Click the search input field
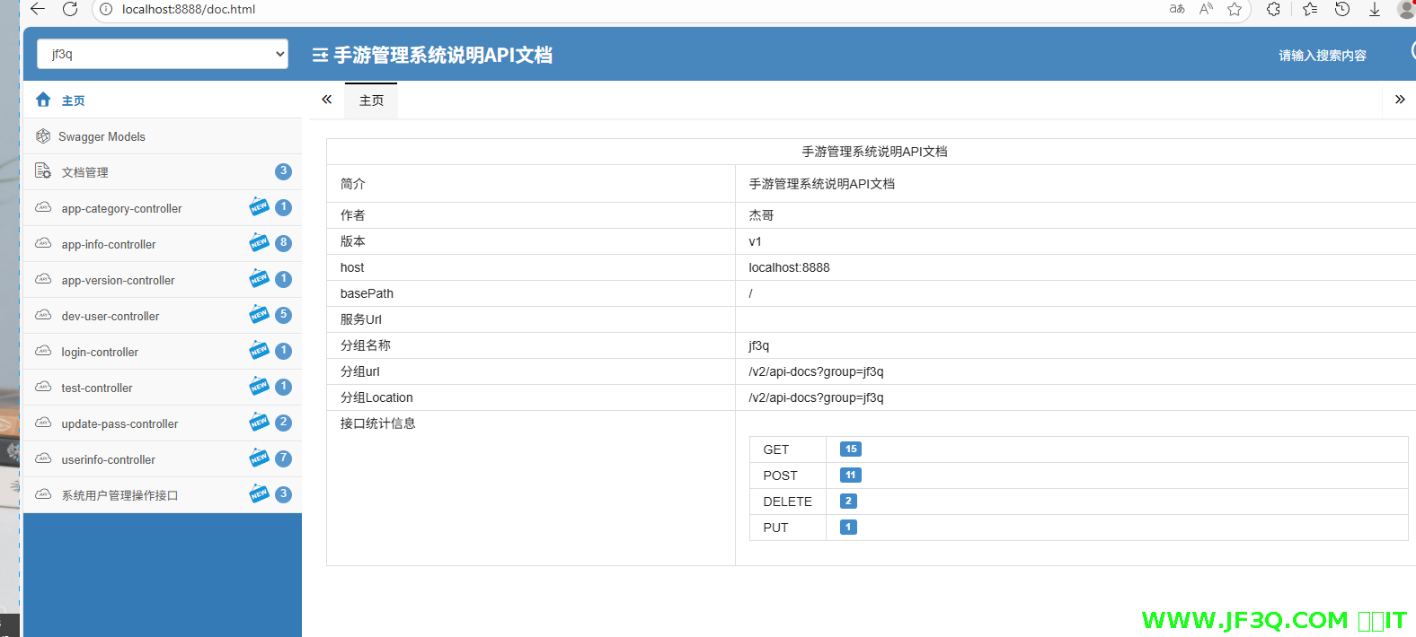1416x637 pixels. tap(1322, 56)
